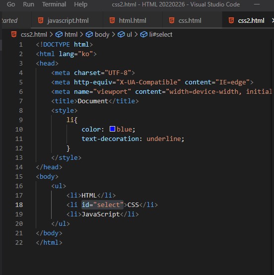Click the id="select" attribute
Image resolution: width=274 pixels, height=275 pixels.
point(102,205)
